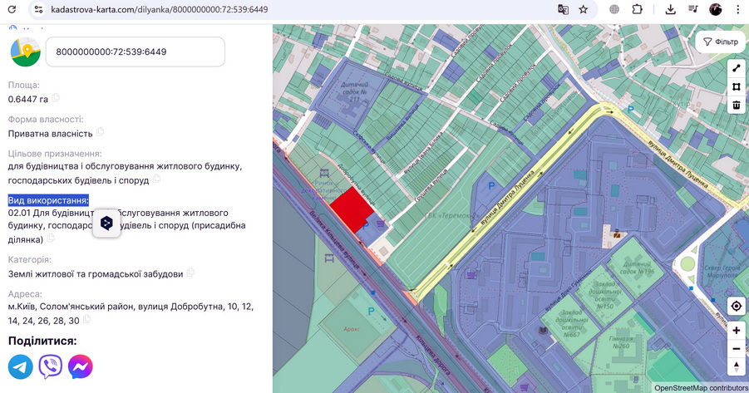Share the parcel via Viber
Viewport: 749px width, 393px height.
[x=51, y=366]
